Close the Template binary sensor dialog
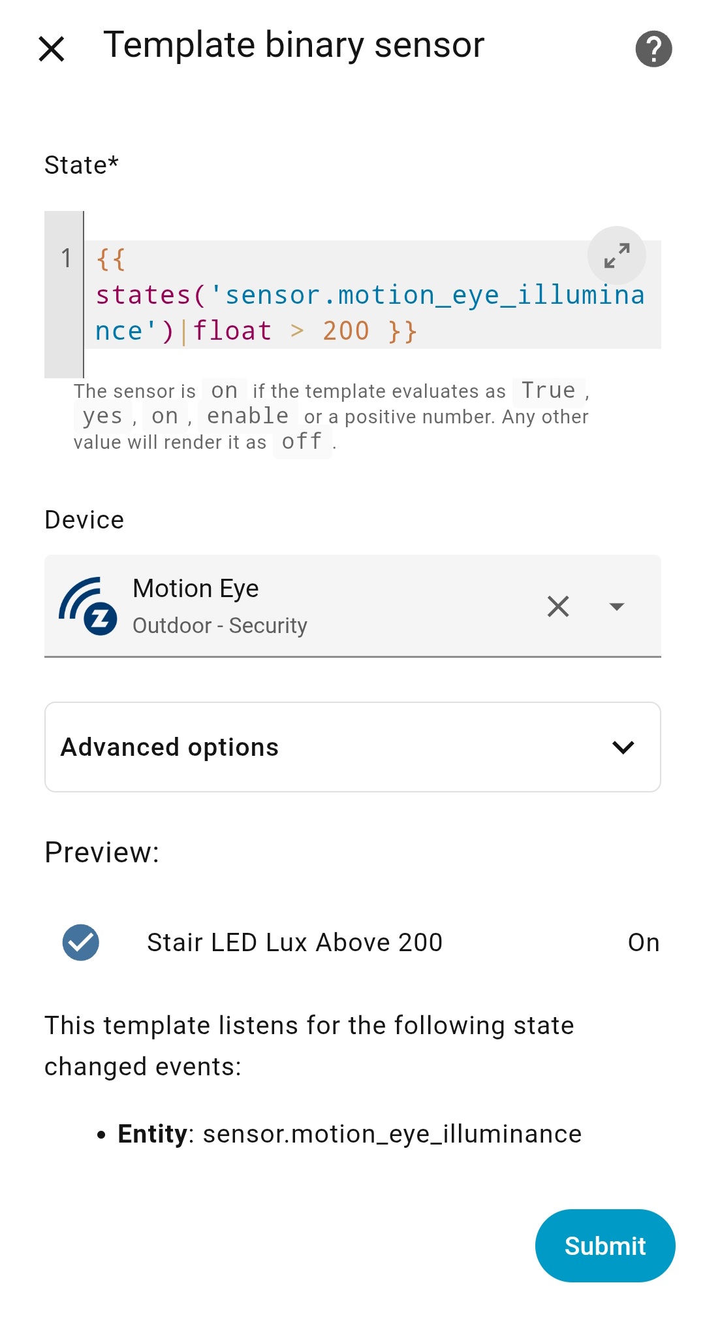This screenshot has width=705, height=1317. pyautogui.click(x=52, y=49)
